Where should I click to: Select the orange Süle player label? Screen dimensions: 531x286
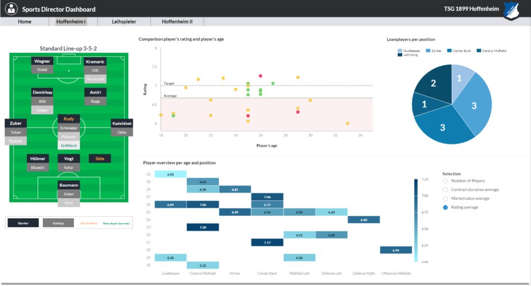point(99,158)
